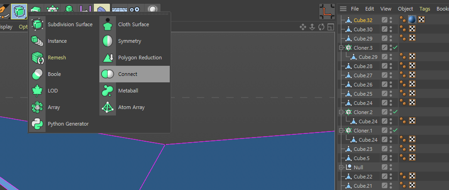Select the UVW tag on Cube.5
Viewport: 449px width, 190px height.
point(412,158)
